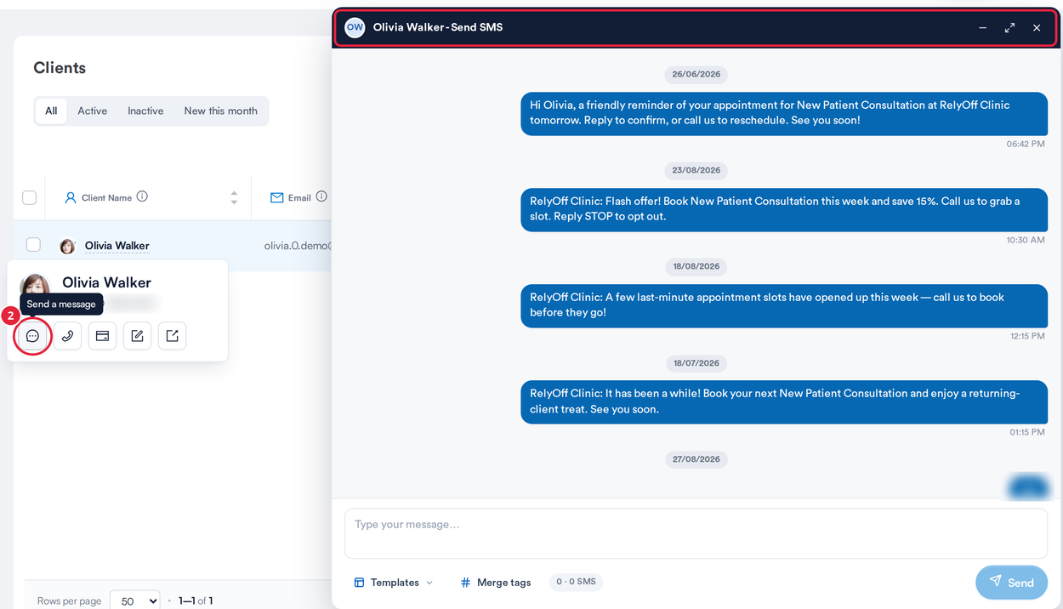Viewport: 1063px width, 609px height.
Task: Click the Client Name info icon
Action: [x=142, y=196]
